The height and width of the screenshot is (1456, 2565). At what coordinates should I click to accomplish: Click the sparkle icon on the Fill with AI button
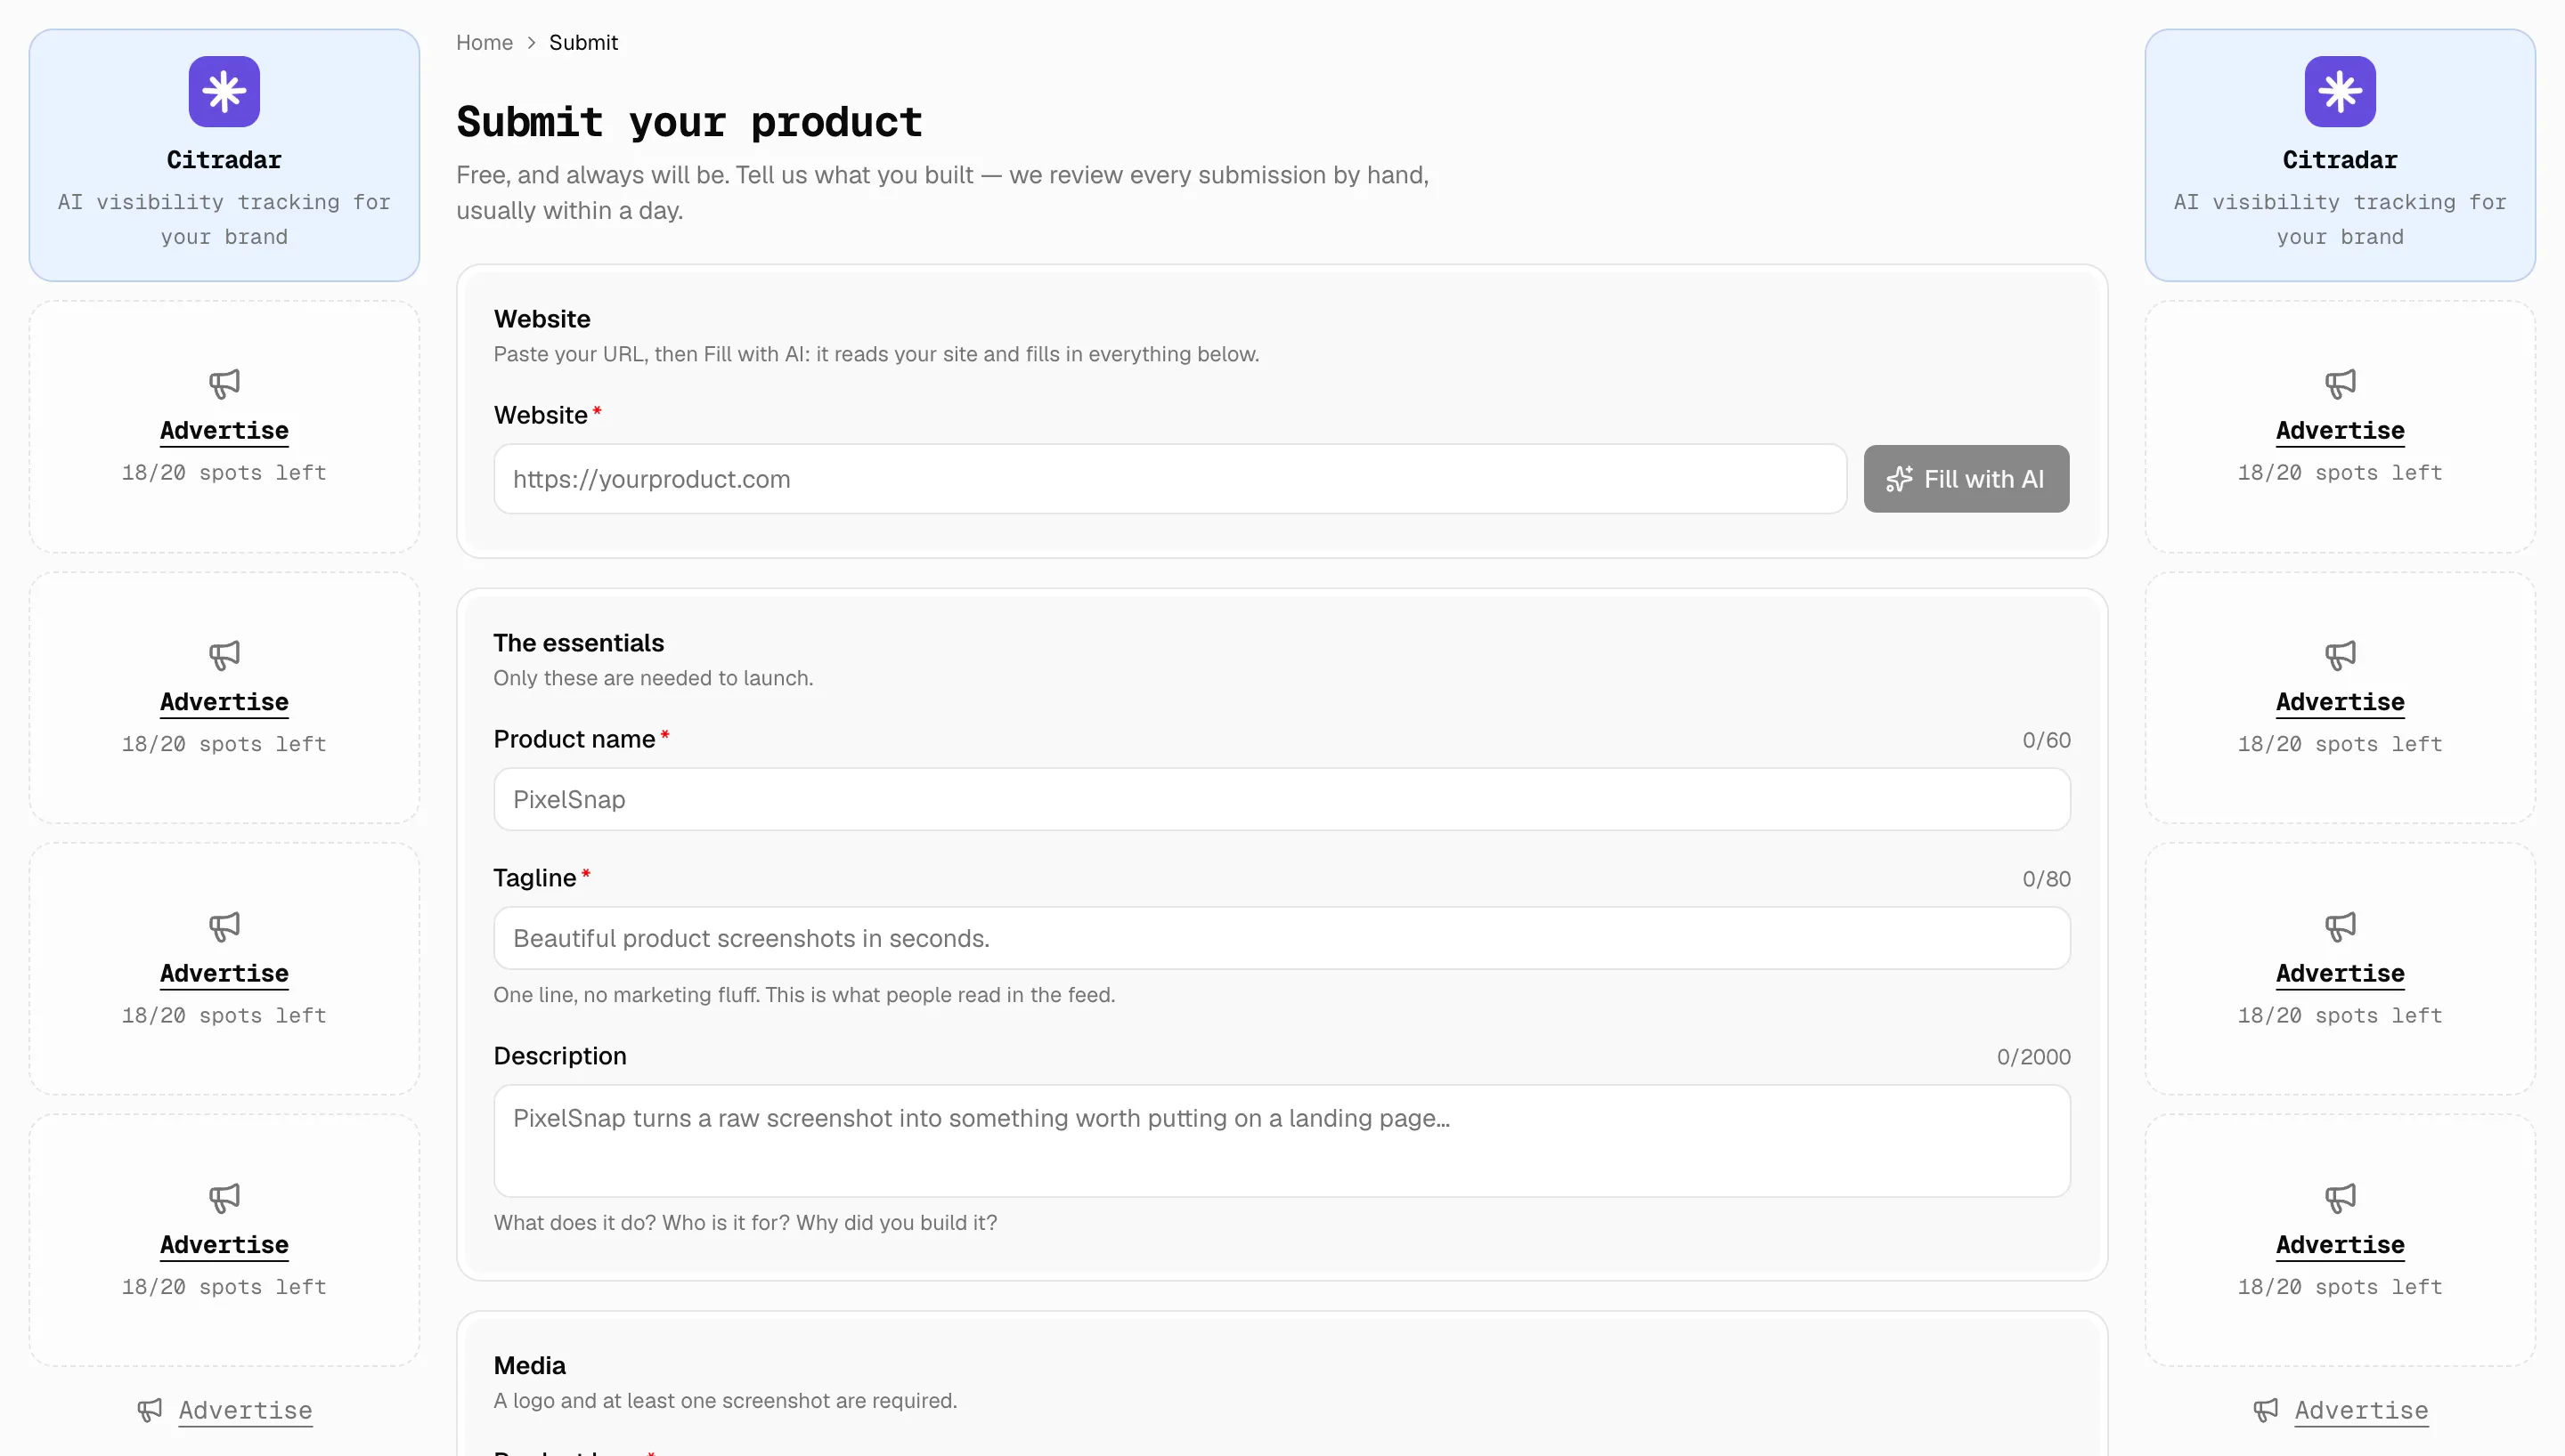pyautogui.click(x=1899, y=479)
